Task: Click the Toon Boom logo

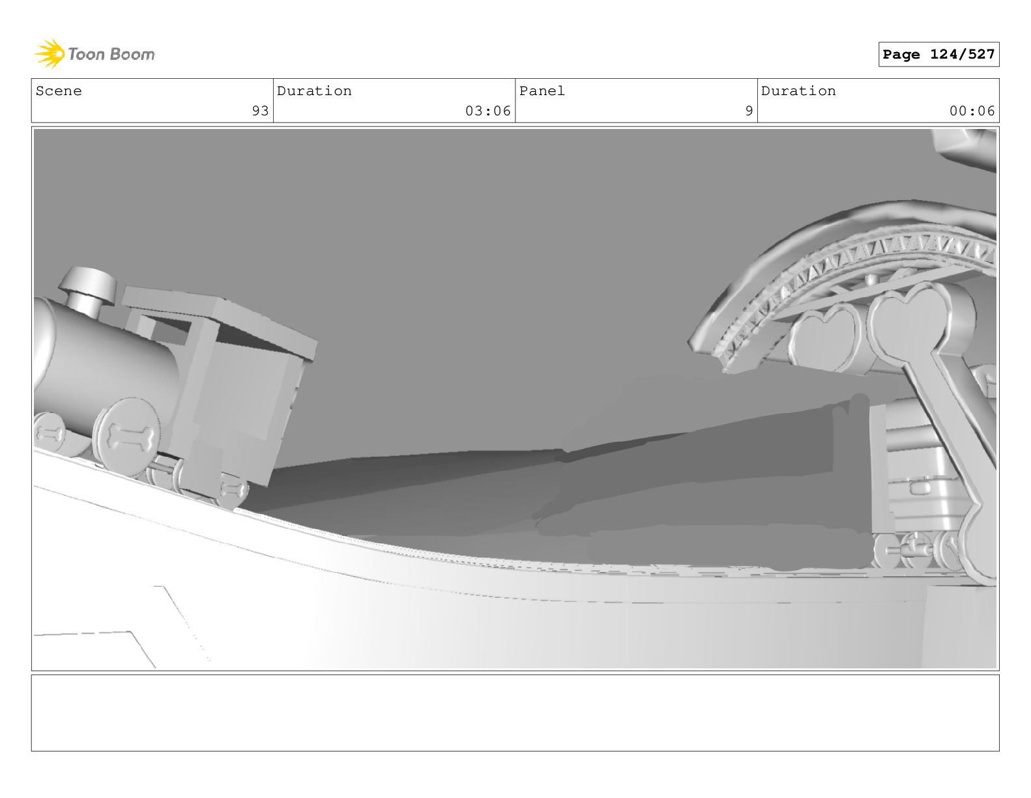Action: 94,54
